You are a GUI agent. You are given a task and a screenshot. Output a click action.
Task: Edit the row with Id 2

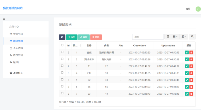(x=187, y=94)
